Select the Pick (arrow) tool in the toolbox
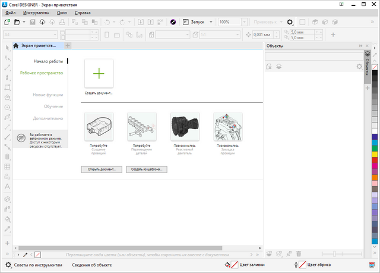380x273 pixels. pos(8,48)
